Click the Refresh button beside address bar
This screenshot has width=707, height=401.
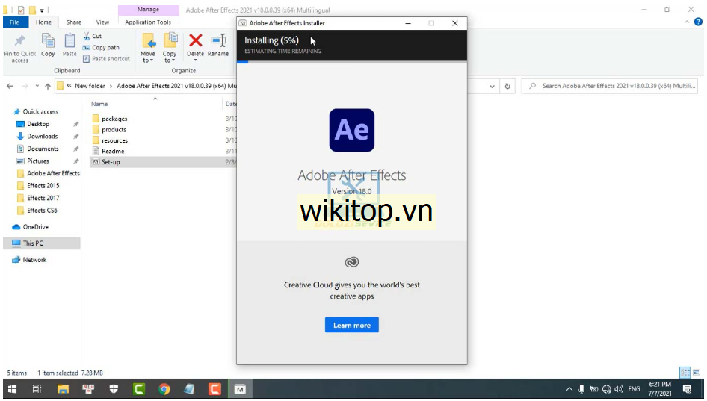[x=507, y=86]
